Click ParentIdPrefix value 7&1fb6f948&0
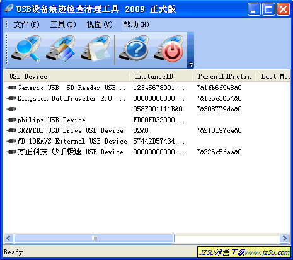293x260 pixels. point(219,88)
